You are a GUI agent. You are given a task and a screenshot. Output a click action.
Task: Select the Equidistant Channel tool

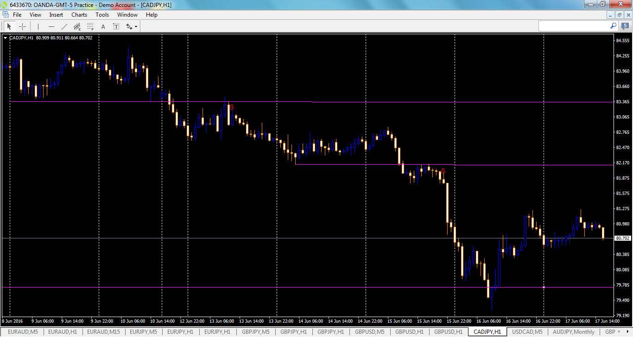pos(77,26)
